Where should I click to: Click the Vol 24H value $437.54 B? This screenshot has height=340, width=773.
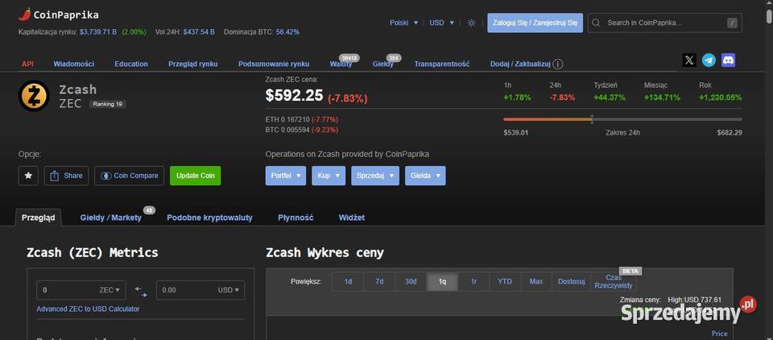point(199,32)
